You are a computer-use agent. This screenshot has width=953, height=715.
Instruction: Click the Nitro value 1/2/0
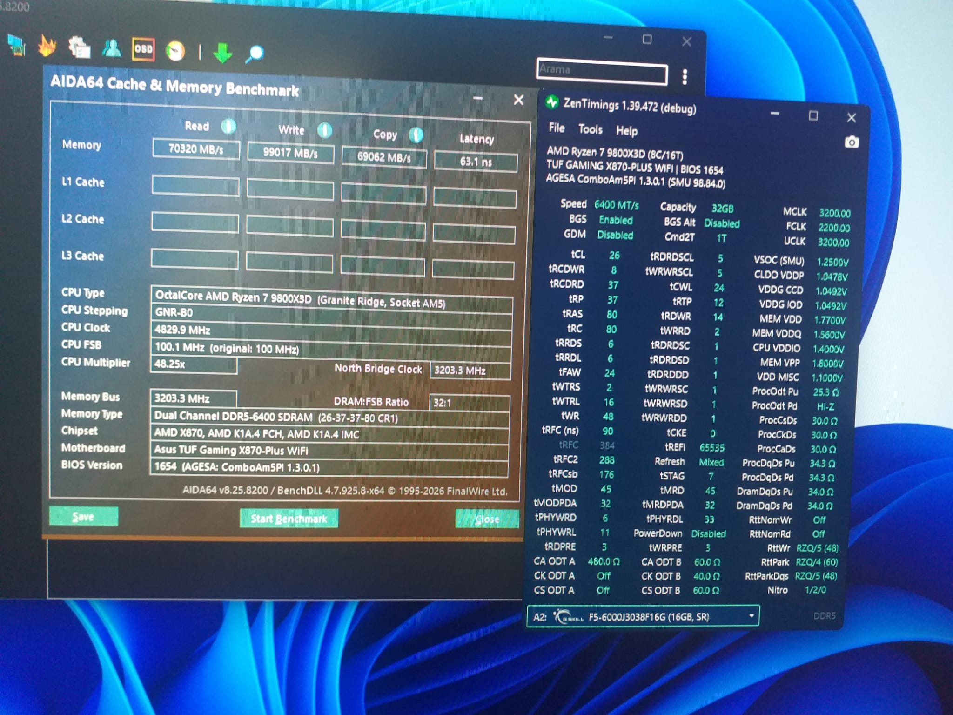815,590
